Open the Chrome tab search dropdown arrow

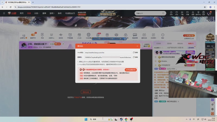tap(2, 2)
